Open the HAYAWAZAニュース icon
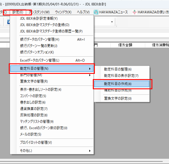Screen dimensions: 169x164 (x=96, y=12)
